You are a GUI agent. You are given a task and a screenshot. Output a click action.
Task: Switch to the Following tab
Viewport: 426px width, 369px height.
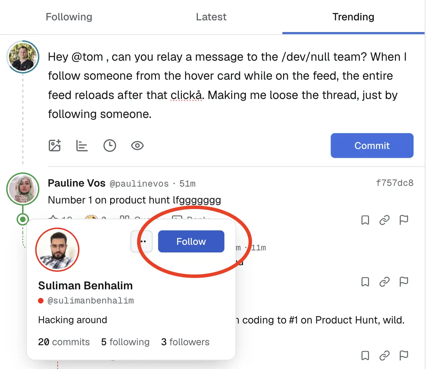[69, 17]
